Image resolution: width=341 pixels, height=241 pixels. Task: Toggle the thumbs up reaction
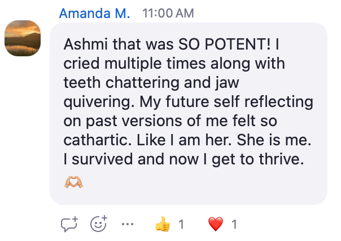click(162, 224)
